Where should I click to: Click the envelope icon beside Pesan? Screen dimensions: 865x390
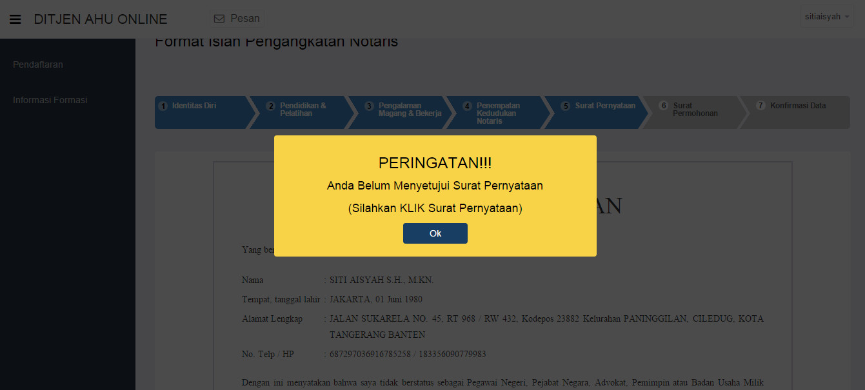tap(219, 19)
